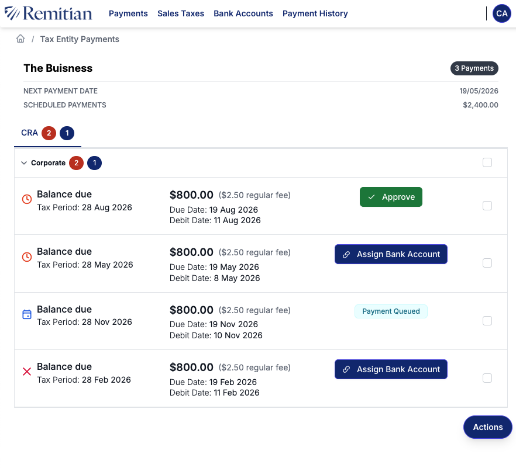This screenshot has width=516, height=468.
Task: Open the CA user avatar menu
Action: [x=501, y=13]
